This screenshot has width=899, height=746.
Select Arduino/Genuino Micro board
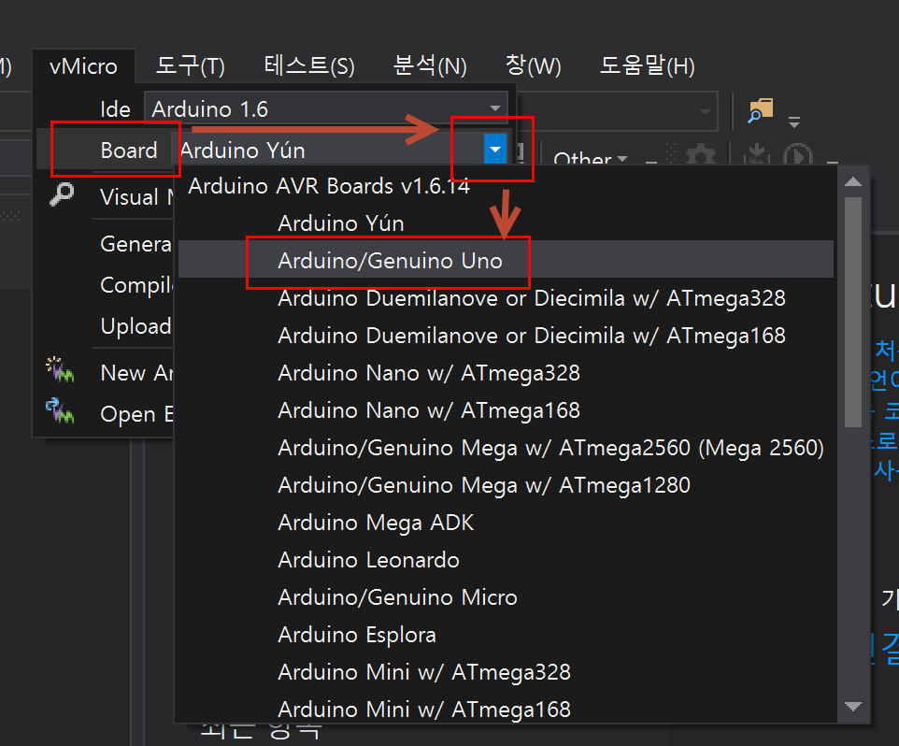[x=506, y=597]
